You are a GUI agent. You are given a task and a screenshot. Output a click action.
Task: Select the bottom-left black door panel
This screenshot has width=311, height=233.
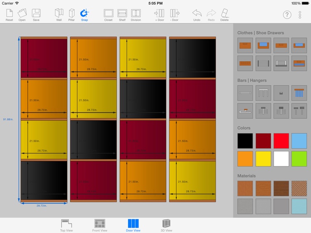click(44, 180)
